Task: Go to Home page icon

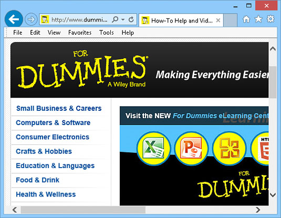Action: pos(246,19)
